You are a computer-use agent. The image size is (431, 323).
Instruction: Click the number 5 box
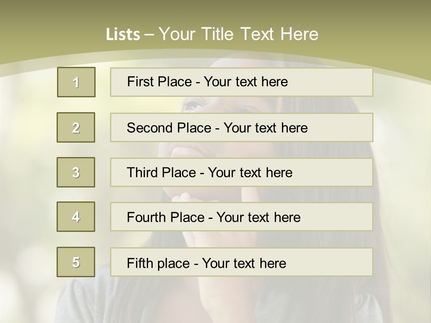click(x=76, y=262)
